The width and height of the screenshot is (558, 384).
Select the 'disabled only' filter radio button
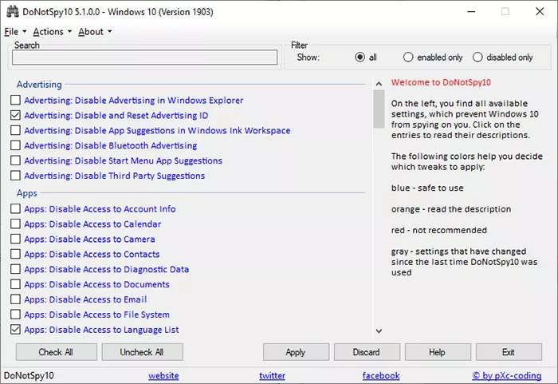[x=477, y=57]
